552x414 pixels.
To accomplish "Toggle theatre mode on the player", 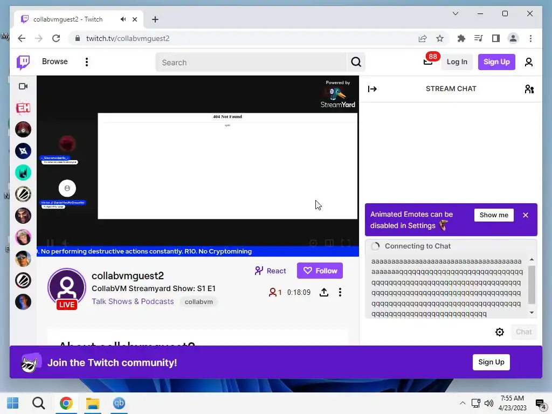I will [329, 243].
